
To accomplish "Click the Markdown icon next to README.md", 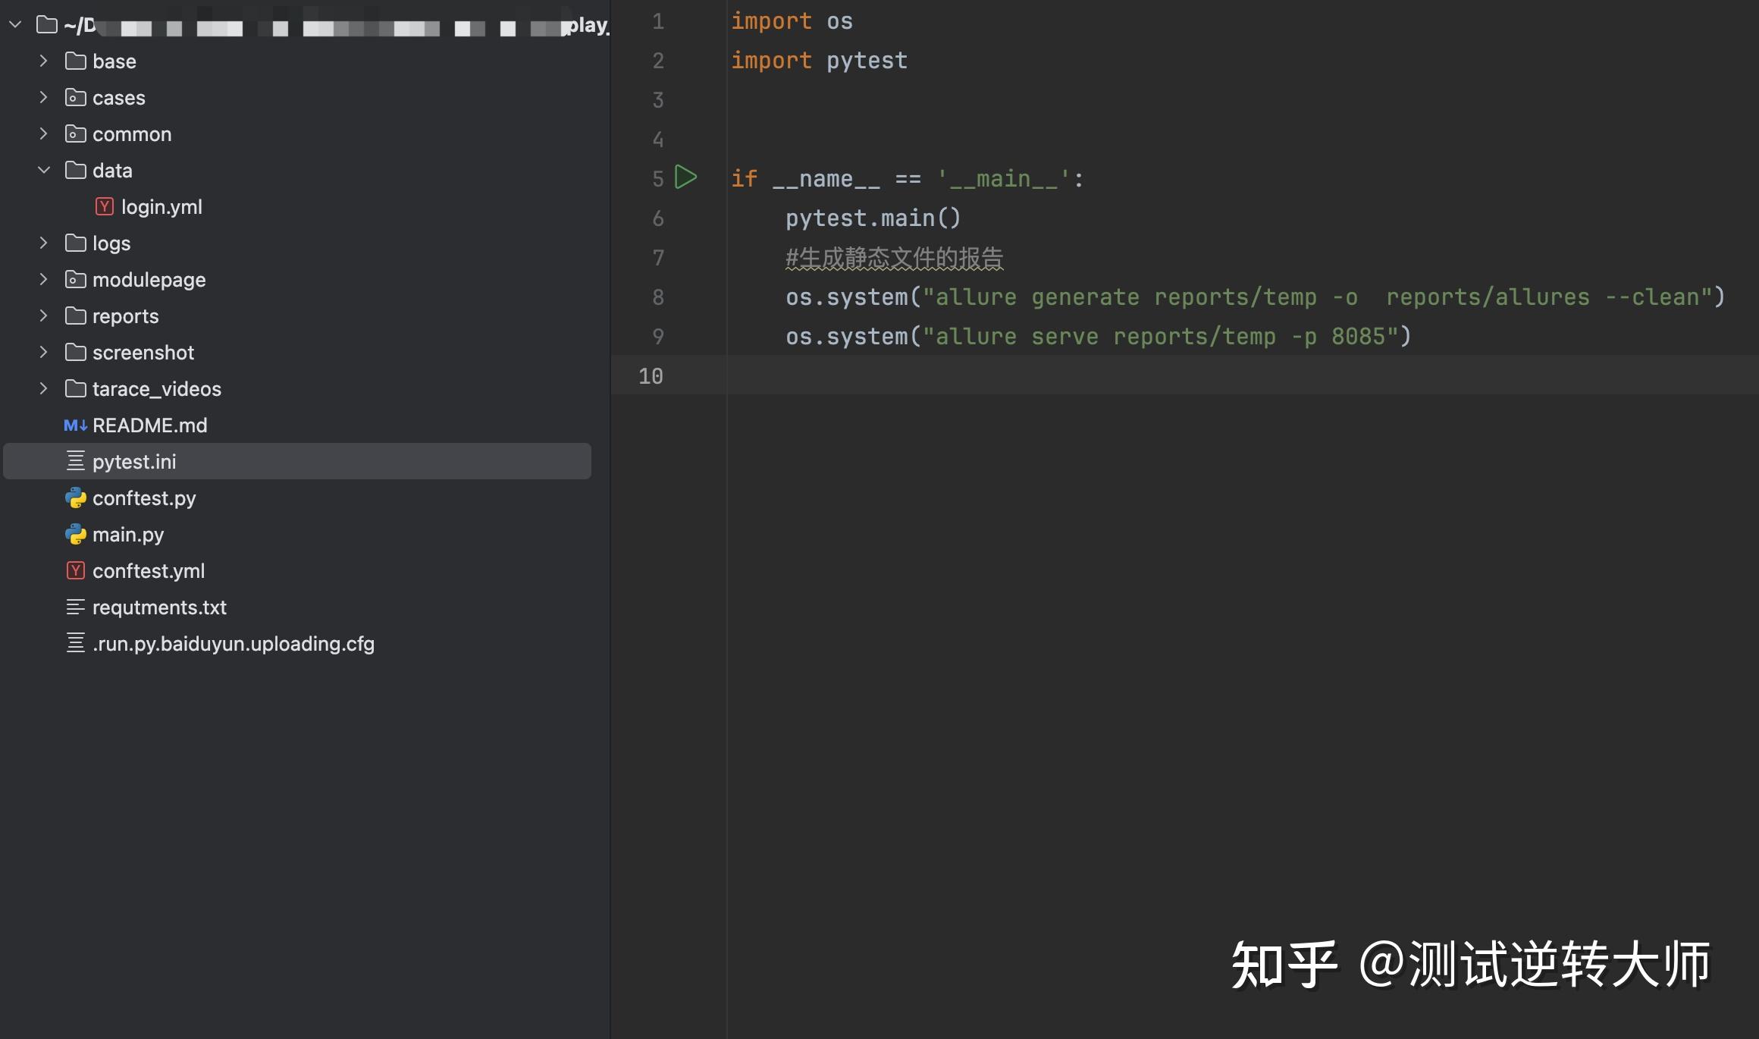I will (x=75, y=425).
